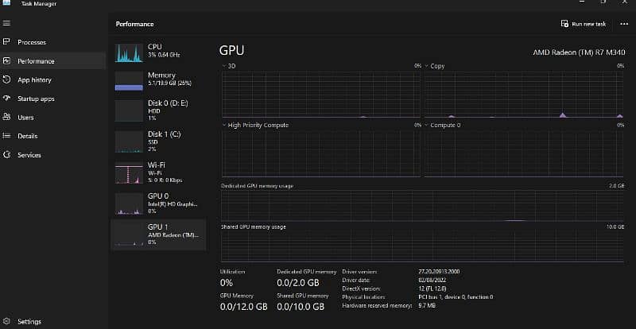This screenshot has width=636, height=329.
Task: Open App history via its icon
Action: (7, 79)
